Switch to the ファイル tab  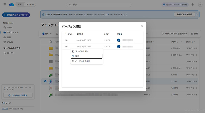(x=30, y=4)
